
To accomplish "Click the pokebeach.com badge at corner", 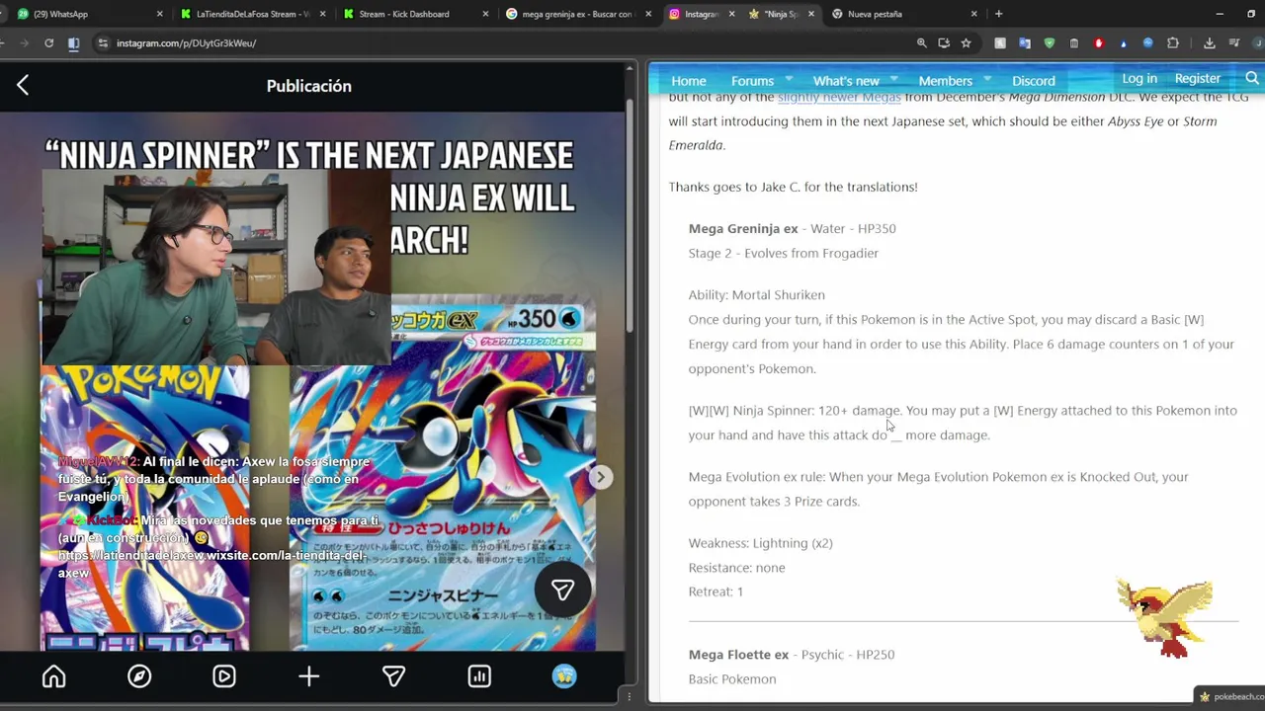I will pyautogui.click(x=1229, y=696).
